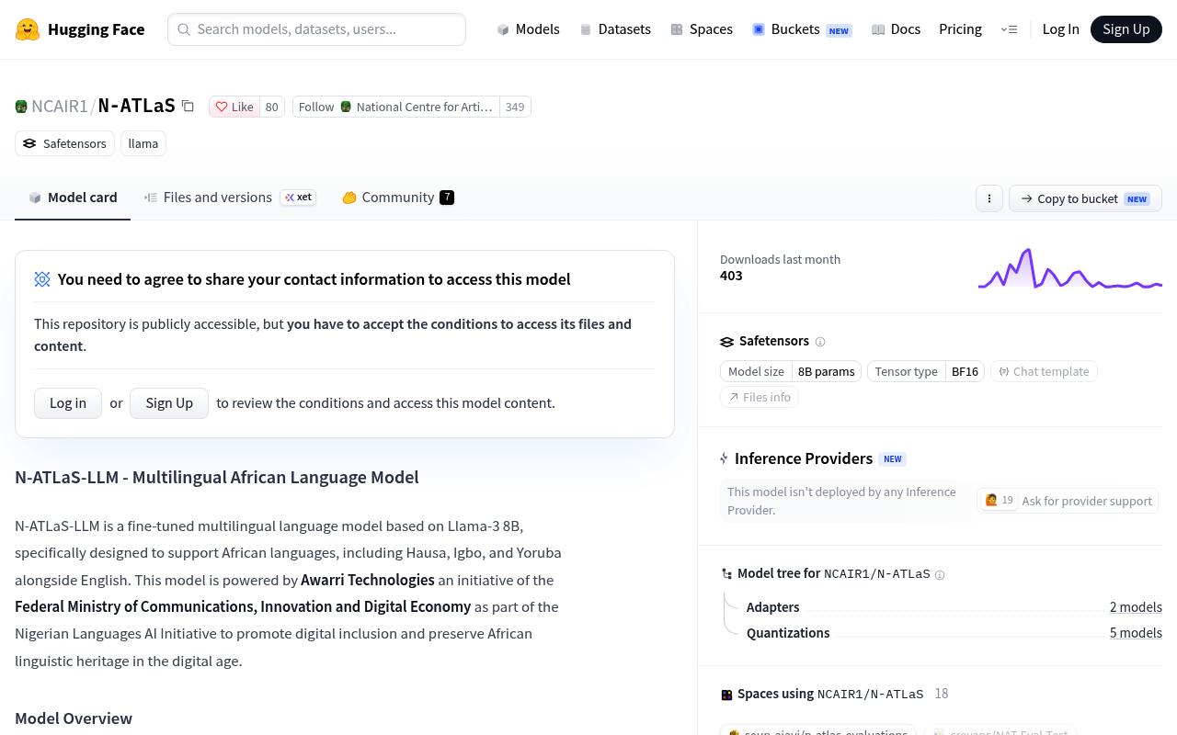Click Log in inside the access notice

pyautogui.click(x=68, y=402)
